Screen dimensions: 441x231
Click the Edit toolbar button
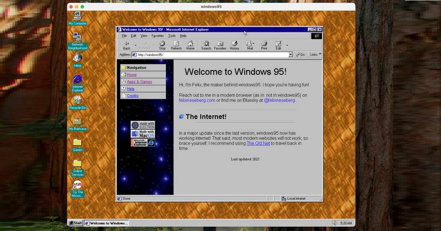[x=278, y=45]
